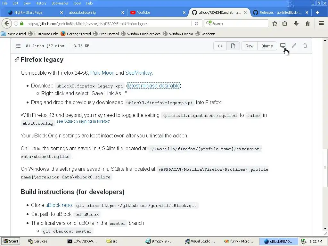
Task: Switch to furry - Micro... taskbar item
Action: point(239,241)
